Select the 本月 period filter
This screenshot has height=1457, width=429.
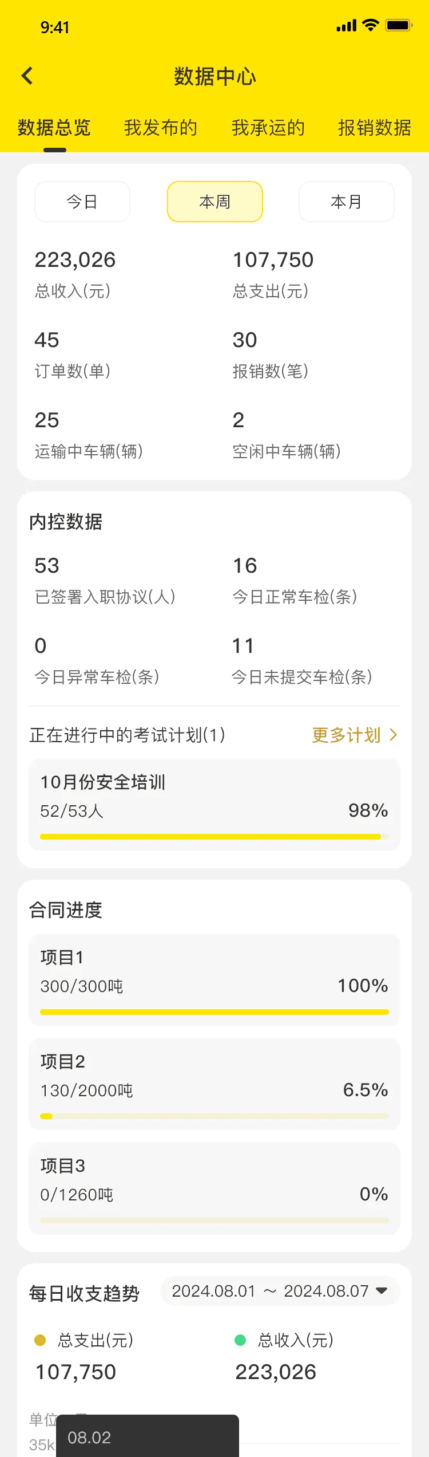346,202
